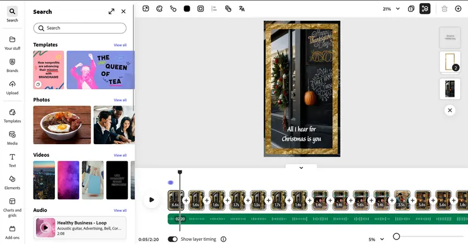Open Show layer timing info icon

[x=223, y=239]
